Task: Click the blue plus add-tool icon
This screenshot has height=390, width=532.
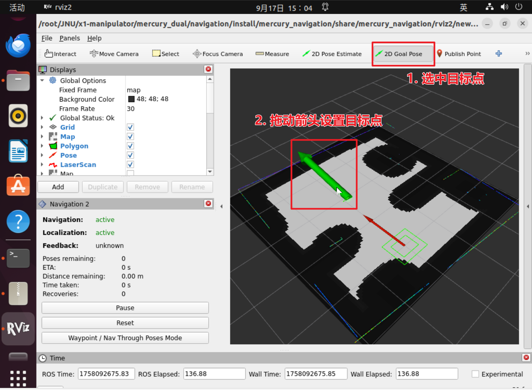Action: point(499,54)
